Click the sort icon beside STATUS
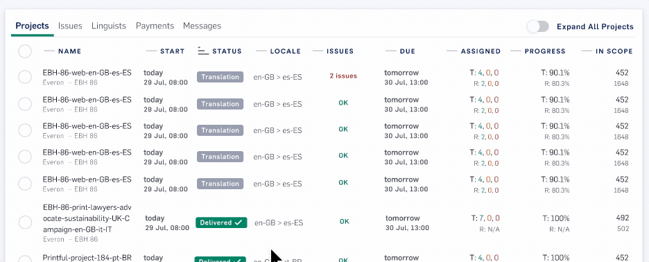649x262 pixels. tap(202, 51)
